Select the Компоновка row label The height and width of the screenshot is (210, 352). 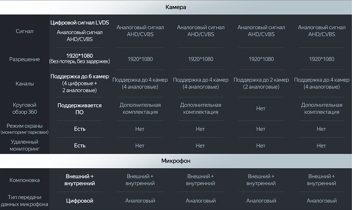(x=24, y=180)
